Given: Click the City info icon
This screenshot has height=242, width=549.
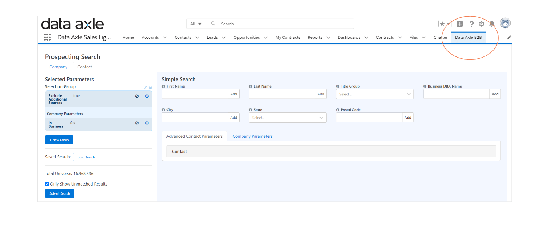Looking at the screenshot, I should (164, 110).
